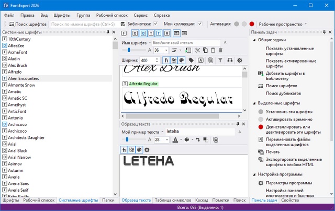Screen dimensions: 335x211
Task: Toggle the first gray O font type filter
Action: 135,33
